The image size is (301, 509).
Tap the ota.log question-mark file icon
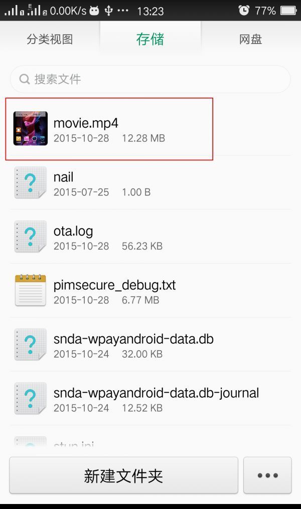tap(30, 236)
